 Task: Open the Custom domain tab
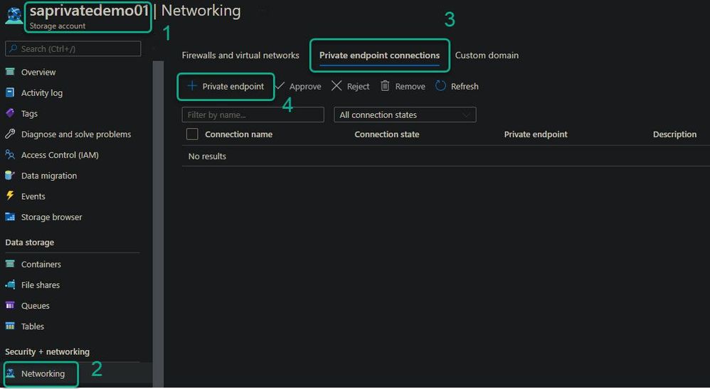(487, 55)
